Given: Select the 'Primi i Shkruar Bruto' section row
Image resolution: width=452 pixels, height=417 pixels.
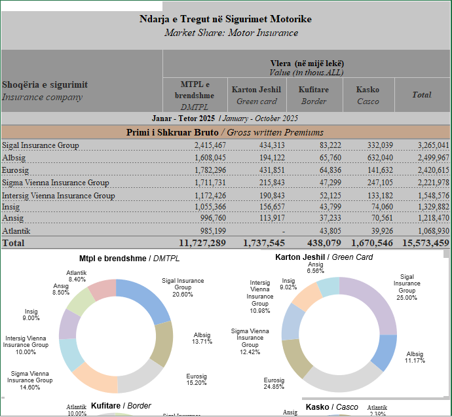Looking at the screenshot, I should click(225, 132).
